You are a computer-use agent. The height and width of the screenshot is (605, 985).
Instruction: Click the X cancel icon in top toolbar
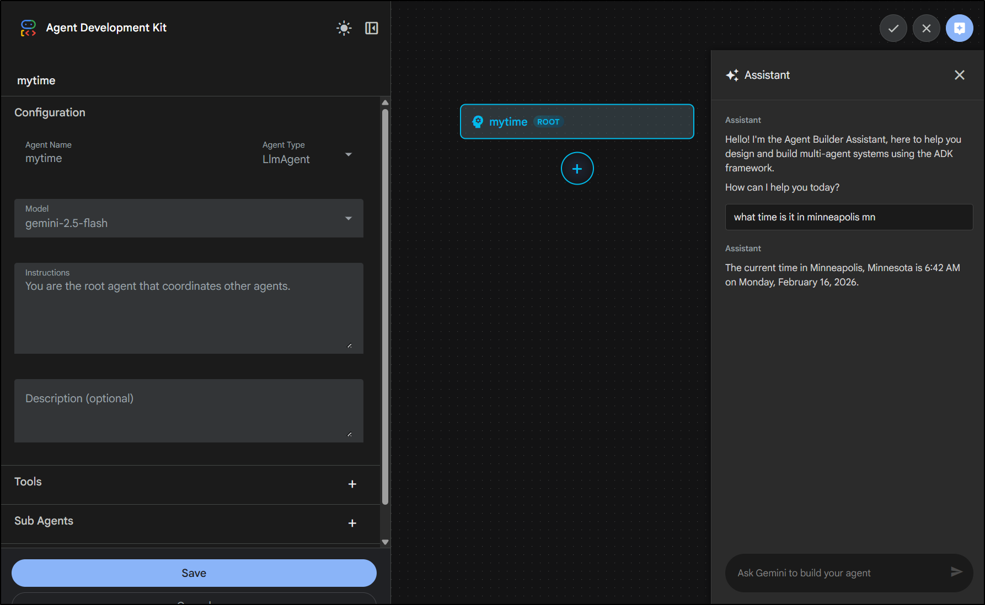926,28
